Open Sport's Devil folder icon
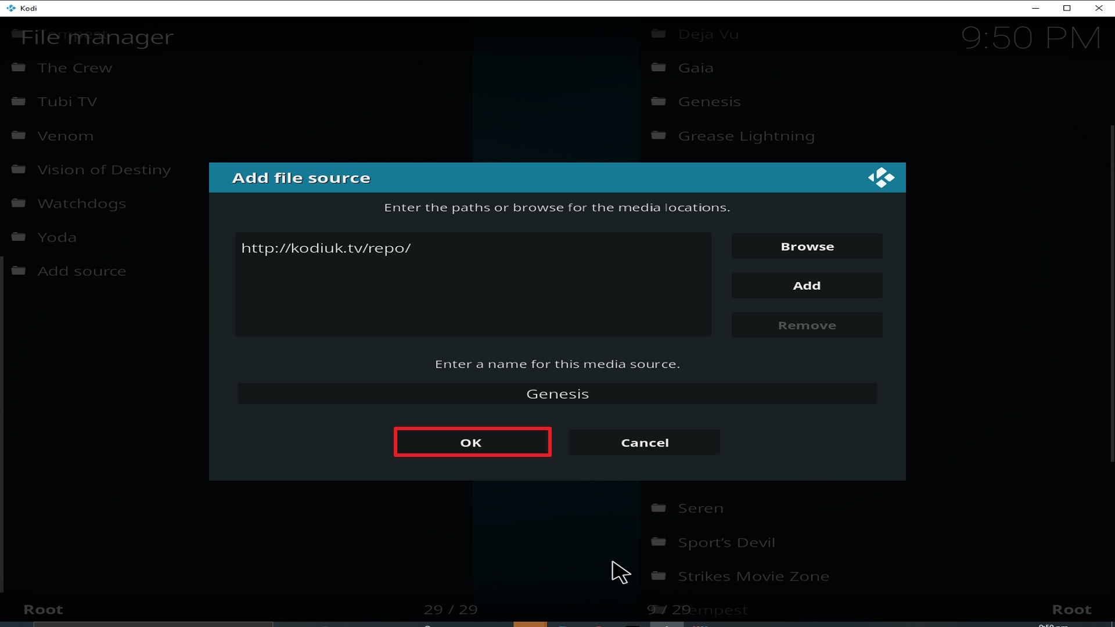1115x627 pixels. click(659, 542)
